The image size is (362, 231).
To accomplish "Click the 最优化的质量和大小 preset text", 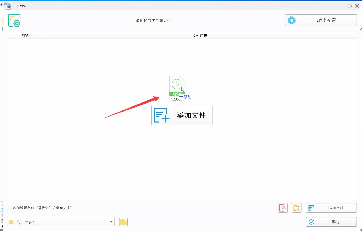I will pyautogui.click(x=153, y=20).
